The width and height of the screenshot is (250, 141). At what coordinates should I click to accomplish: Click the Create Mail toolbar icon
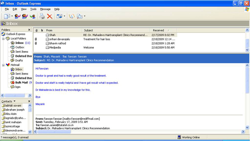click(x=7, y=16)
